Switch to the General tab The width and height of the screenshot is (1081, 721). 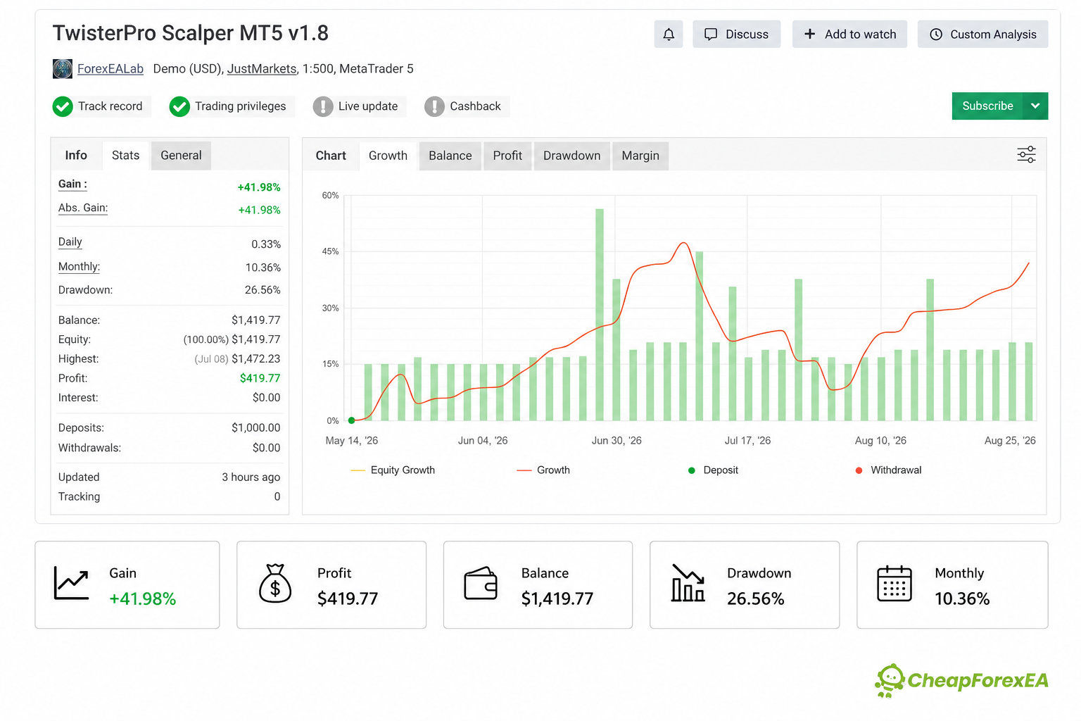coord(181,156)
